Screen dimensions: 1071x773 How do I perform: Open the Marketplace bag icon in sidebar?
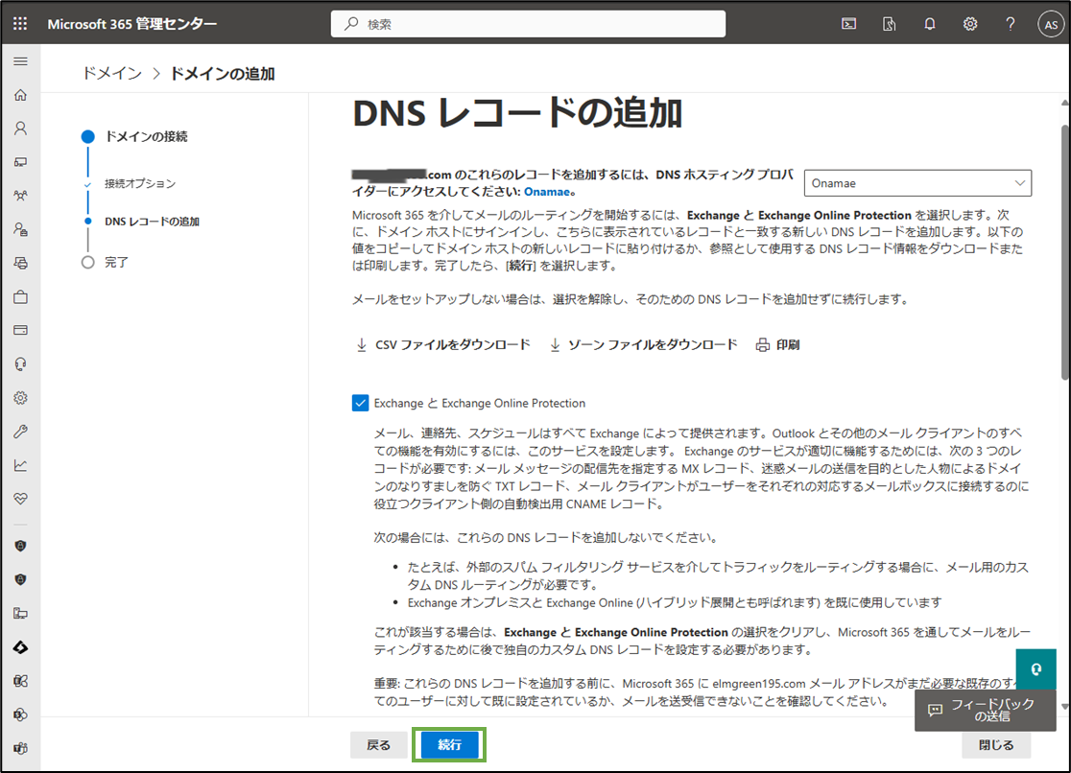tap(20, 297)
